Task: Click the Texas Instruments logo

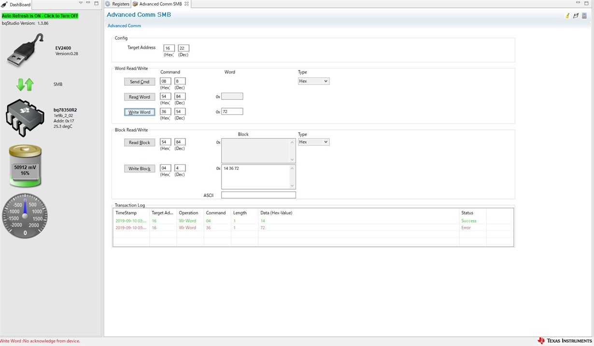Action: [x=564, y=341]
